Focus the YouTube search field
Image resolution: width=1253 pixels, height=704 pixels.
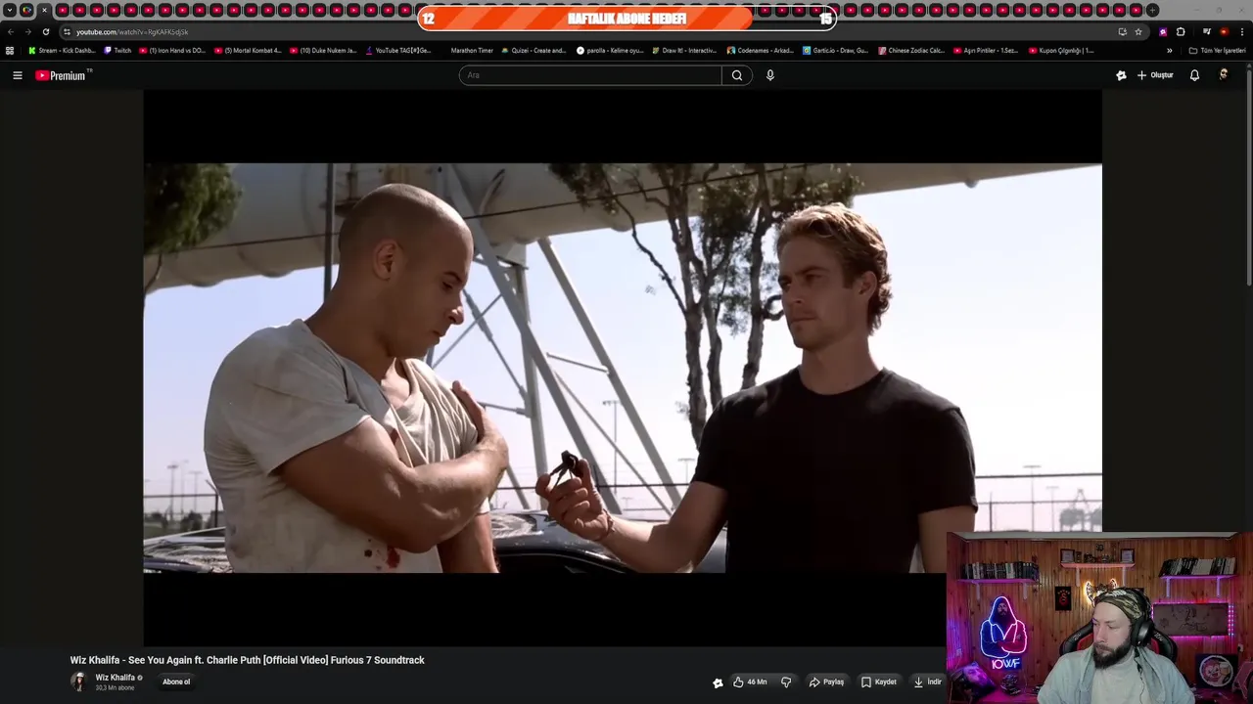pyautogui.click(x=590, y=75)
